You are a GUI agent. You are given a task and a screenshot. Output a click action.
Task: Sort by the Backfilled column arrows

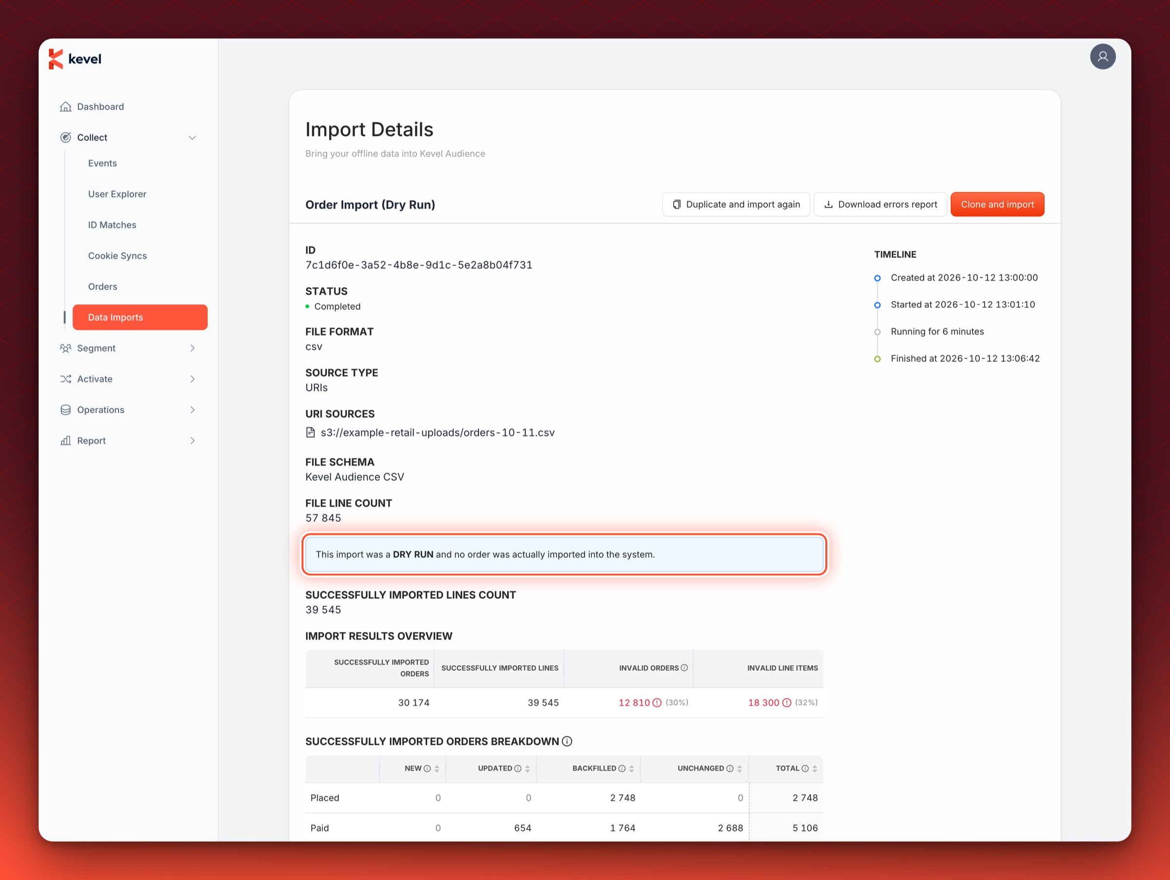tap(631, 769)
